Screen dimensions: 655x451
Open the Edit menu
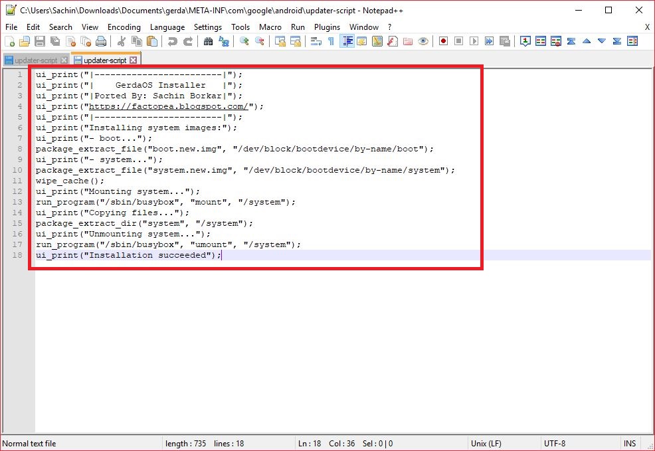tap(33, 27)
